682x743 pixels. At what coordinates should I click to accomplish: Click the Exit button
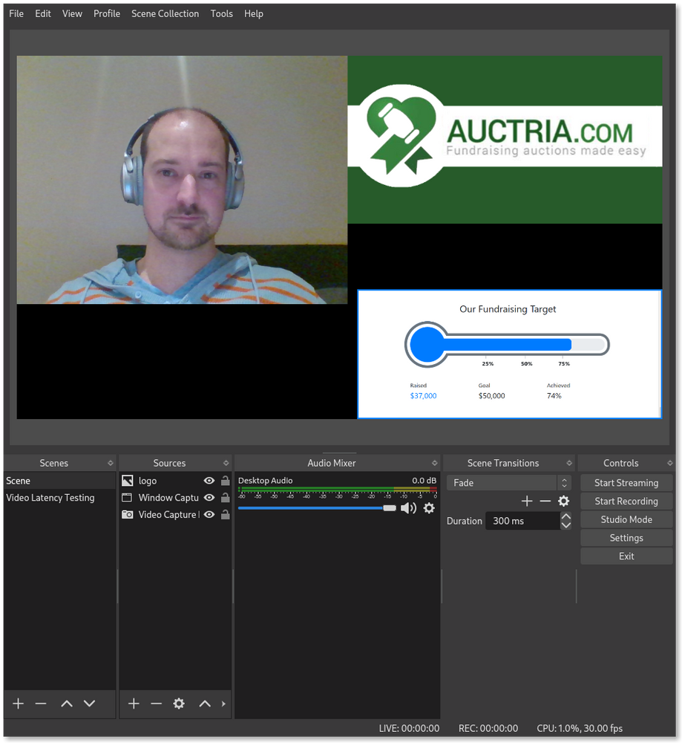(626, 557)
